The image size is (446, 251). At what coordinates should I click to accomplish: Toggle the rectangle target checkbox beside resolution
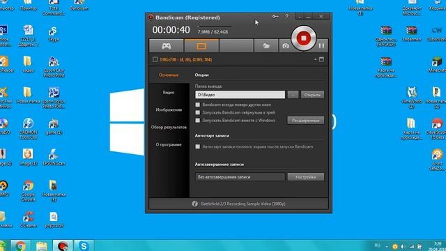coord(155,59)
